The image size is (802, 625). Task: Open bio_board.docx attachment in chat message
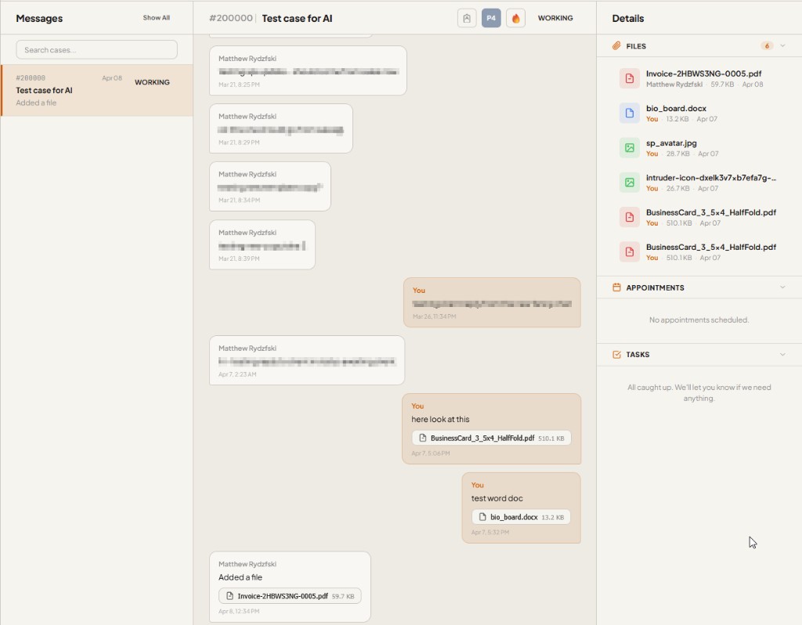(x=521, y=517)
